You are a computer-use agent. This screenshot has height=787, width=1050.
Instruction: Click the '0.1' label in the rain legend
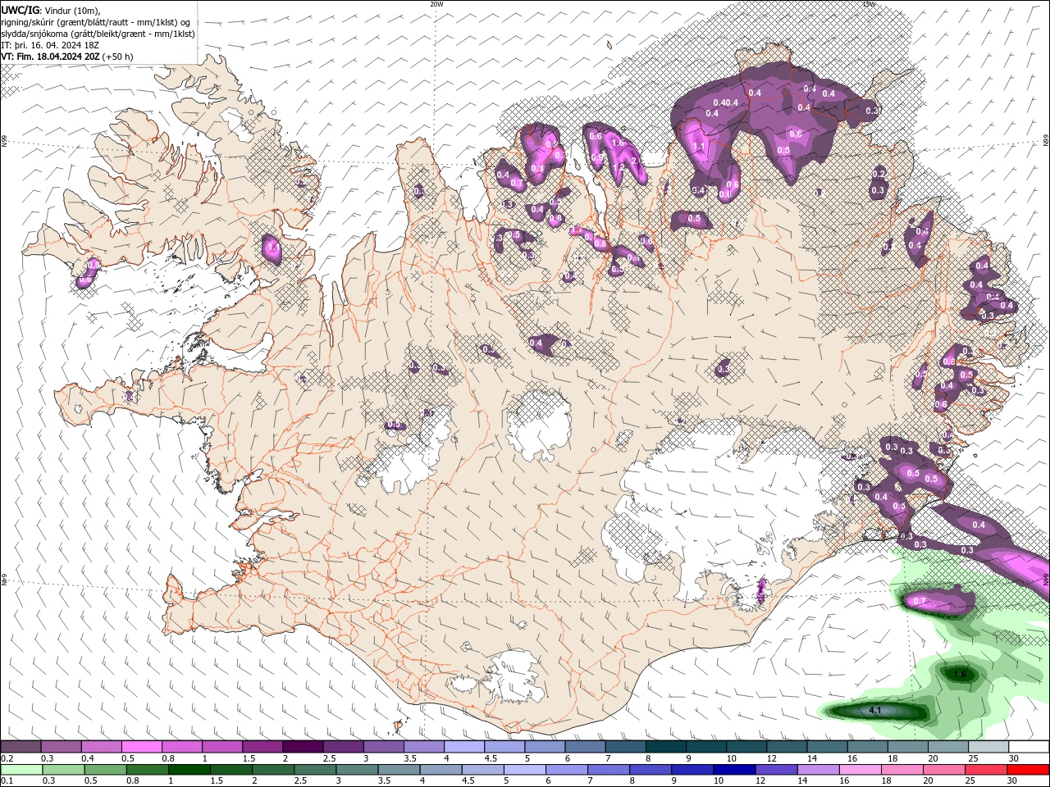(x=7, y=781)
